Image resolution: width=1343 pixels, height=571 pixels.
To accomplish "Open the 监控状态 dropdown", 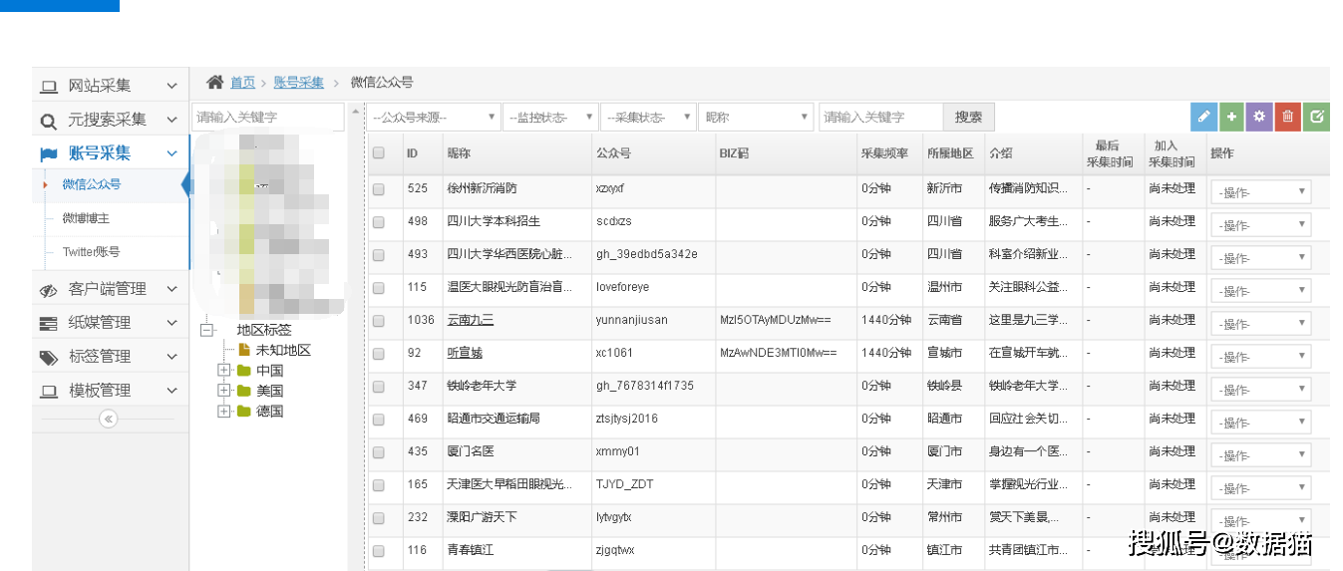I will click(x=549, y=118).
